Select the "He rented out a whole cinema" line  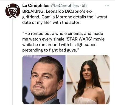pos(53,34)
